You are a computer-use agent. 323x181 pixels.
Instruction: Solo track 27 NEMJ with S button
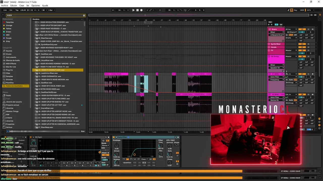coord(308,74)
